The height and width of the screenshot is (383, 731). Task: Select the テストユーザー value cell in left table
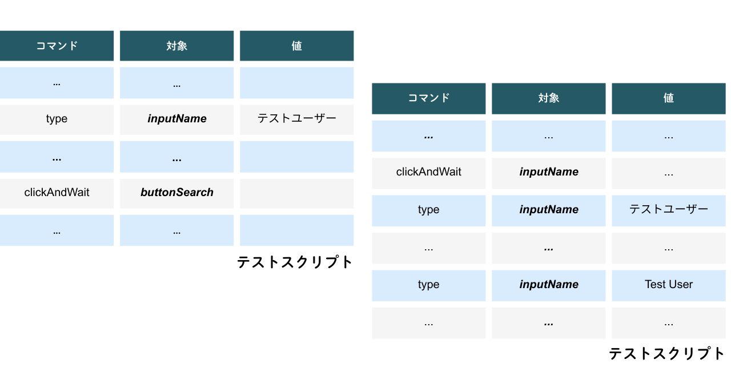[296, 119]
